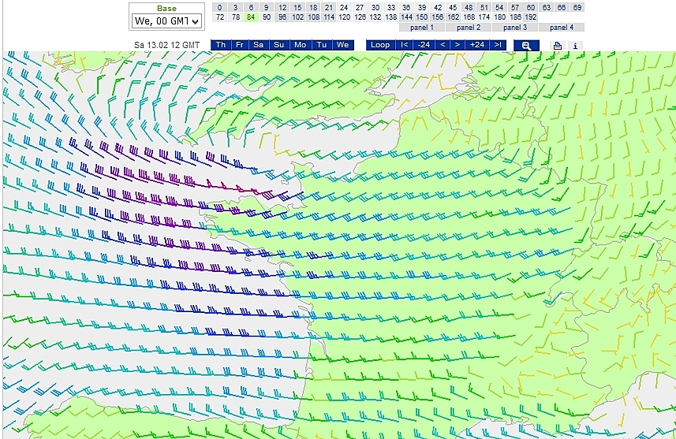Click the print icon
Screen dimensions: 676x439
point(558,46)
